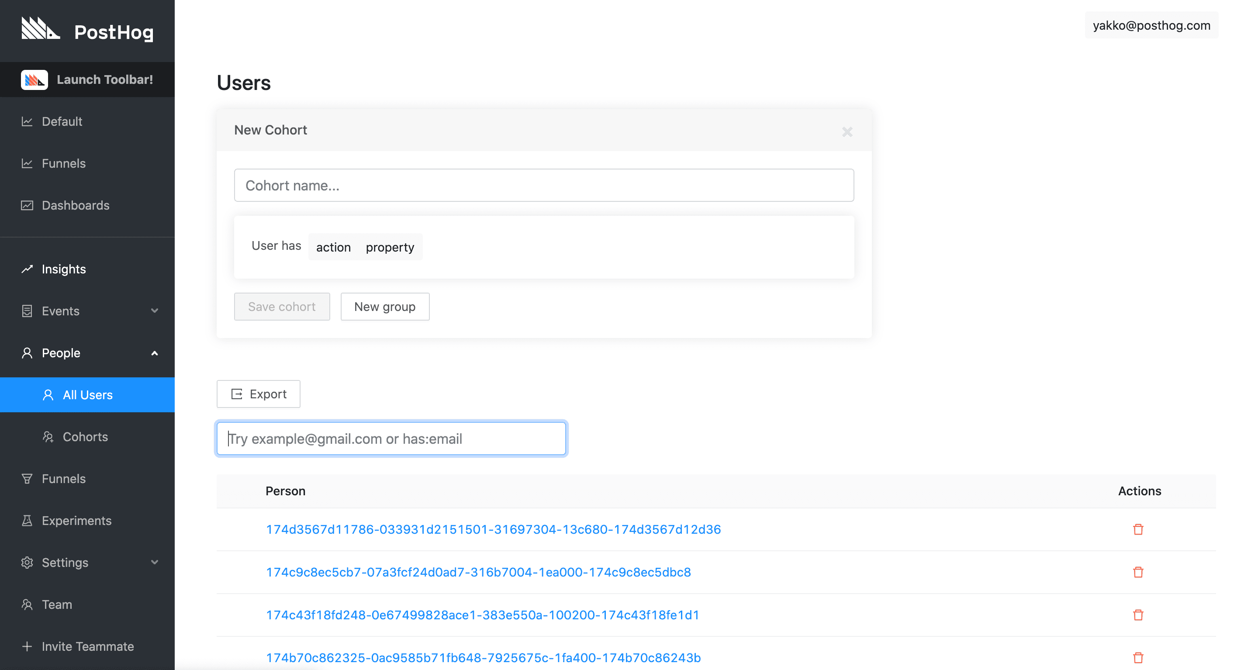Screen dimensions: 1258x670
Task: Click the Person column header
Action: coord(285,491)
